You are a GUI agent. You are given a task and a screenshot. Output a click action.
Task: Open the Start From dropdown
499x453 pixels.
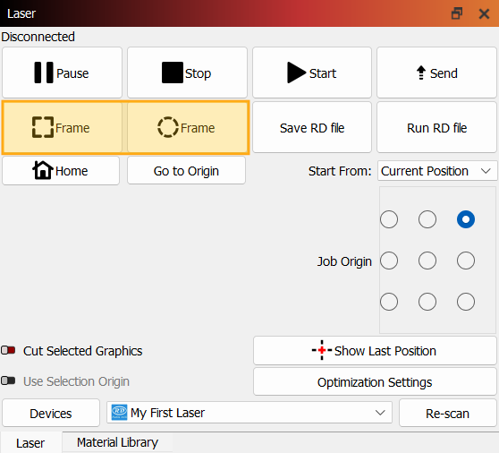click(x=437, y=171)
